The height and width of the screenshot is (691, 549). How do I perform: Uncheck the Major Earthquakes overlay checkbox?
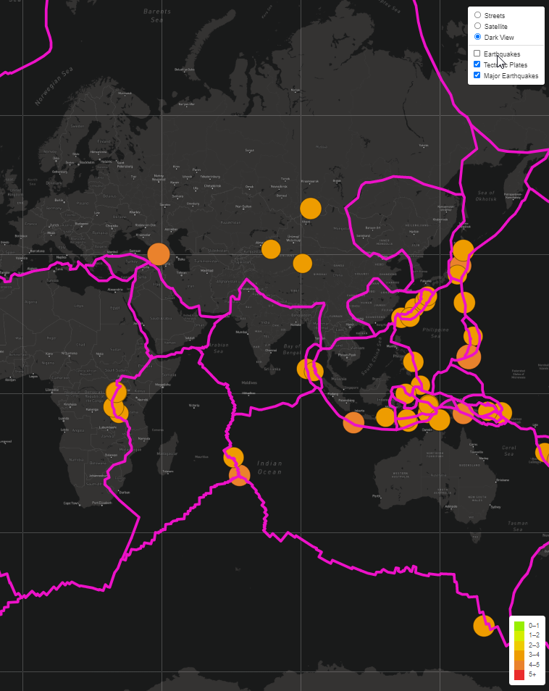pyautogui.click(x=477, y=75)
